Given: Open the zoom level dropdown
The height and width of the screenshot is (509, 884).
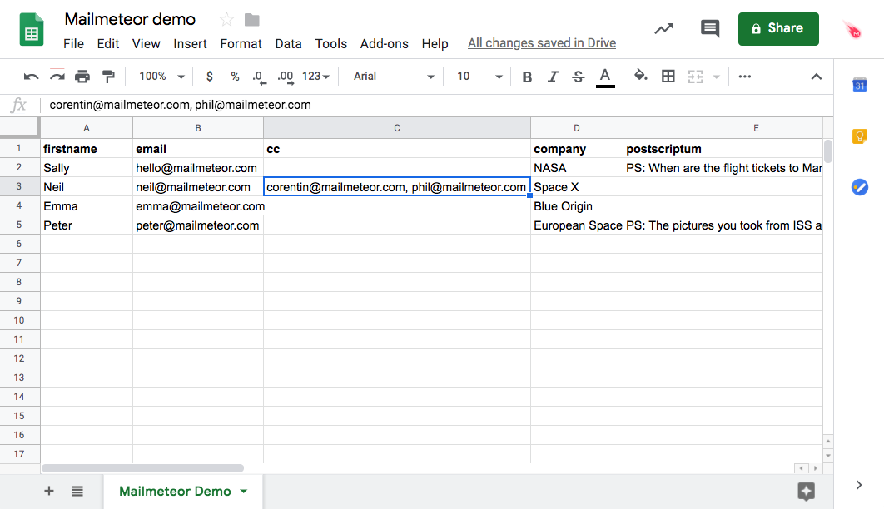Looking at the screenshot, I should 161,77.
